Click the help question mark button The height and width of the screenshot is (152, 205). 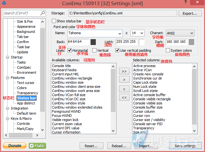[186, 2]
